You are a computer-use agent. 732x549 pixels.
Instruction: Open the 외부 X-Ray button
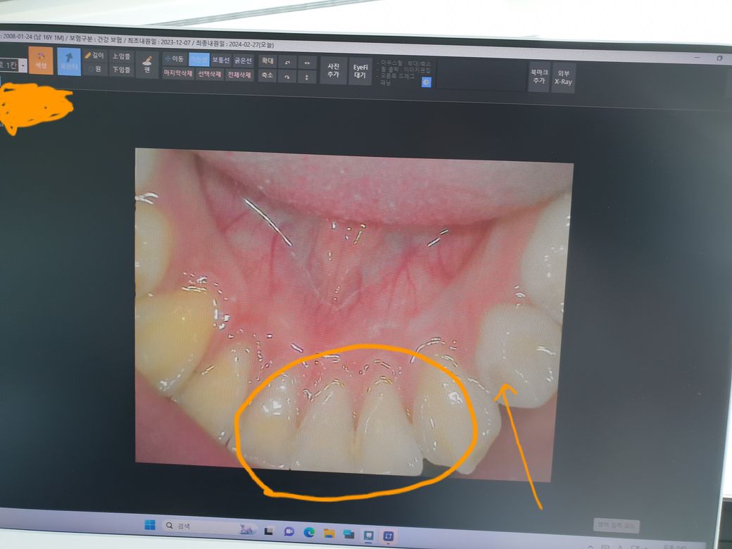click(x=563, y=77)
